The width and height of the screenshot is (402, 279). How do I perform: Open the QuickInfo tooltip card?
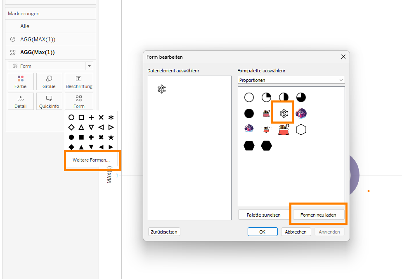[x=49, y=101]
